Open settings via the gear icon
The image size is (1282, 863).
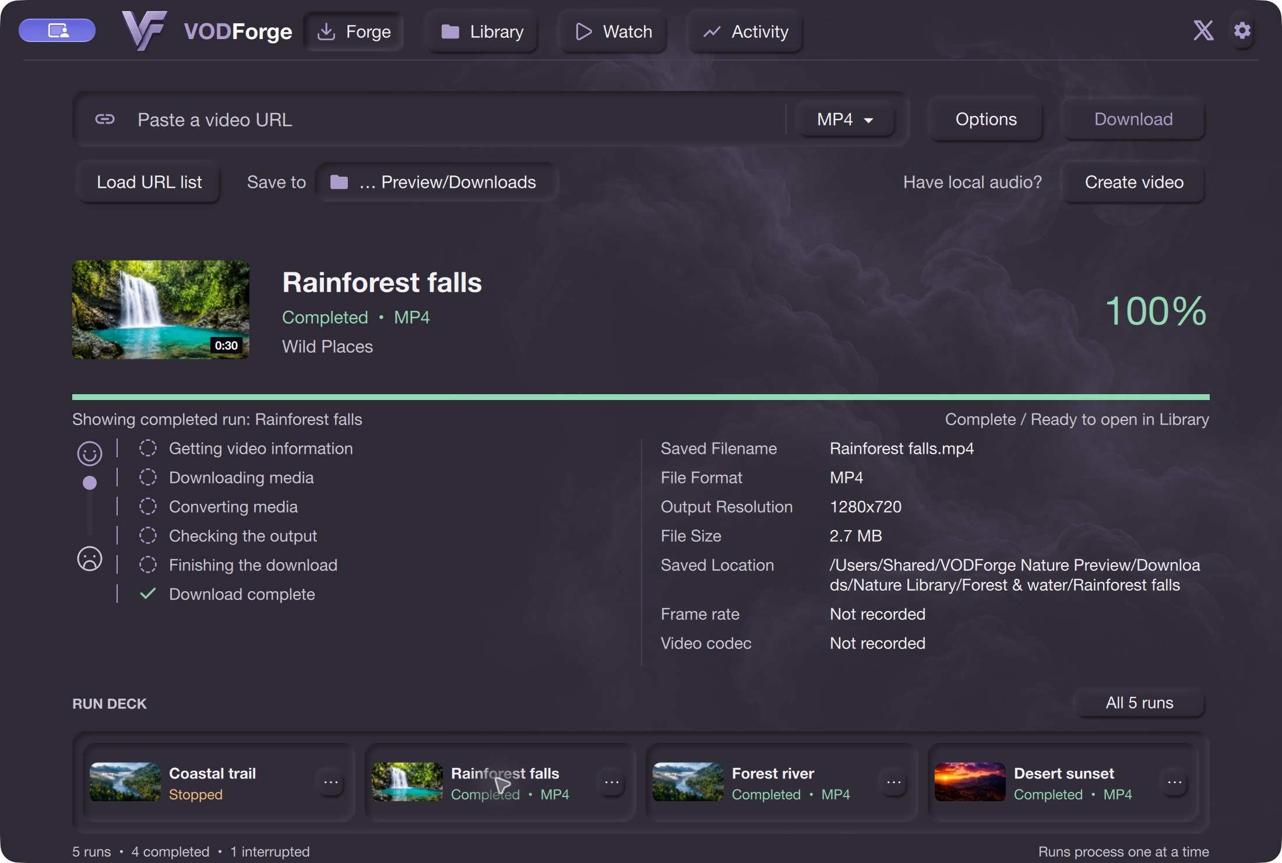(1242, 30)
